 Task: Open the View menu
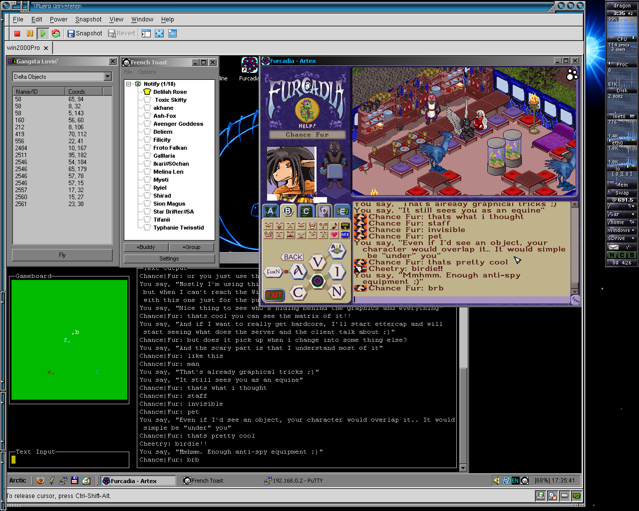116,19
